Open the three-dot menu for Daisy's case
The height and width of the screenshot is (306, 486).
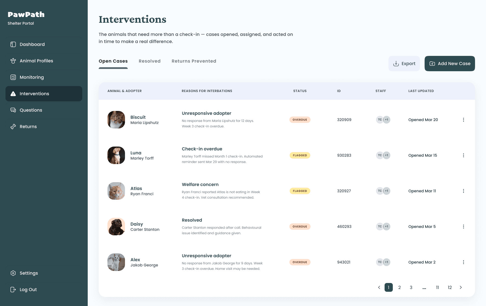(x=464, y=227)
